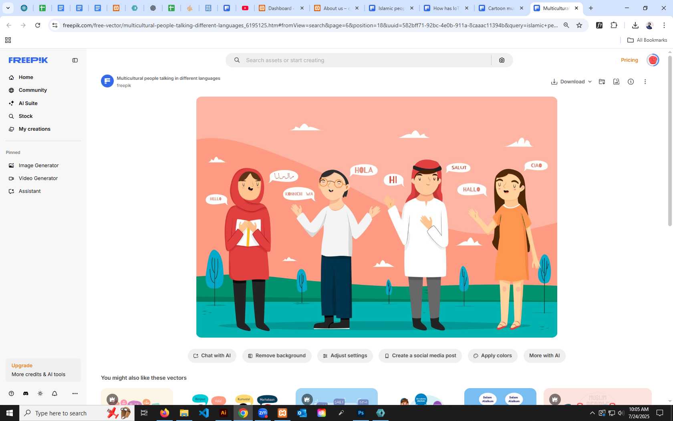This screenshot has width=673, height=421.
Task: Open Adobe Illustrator from taskbar
Action: click(x=224, y=413)
